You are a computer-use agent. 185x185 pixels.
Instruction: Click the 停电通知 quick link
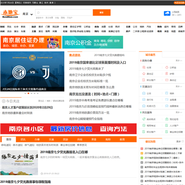[x=6, y=145]
